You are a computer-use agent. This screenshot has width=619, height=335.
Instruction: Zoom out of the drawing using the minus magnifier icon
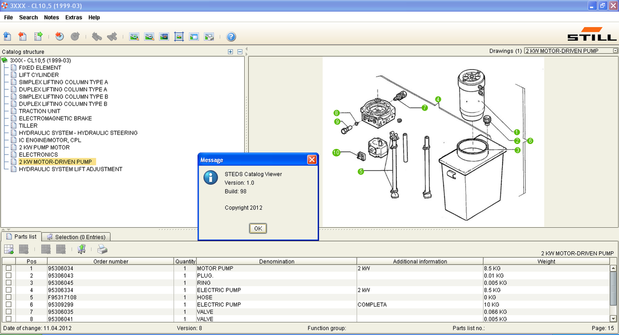[149, 36]
